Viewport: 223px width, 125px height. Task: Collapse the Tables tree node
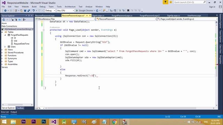pyautogui.click(x=2, y=32)
